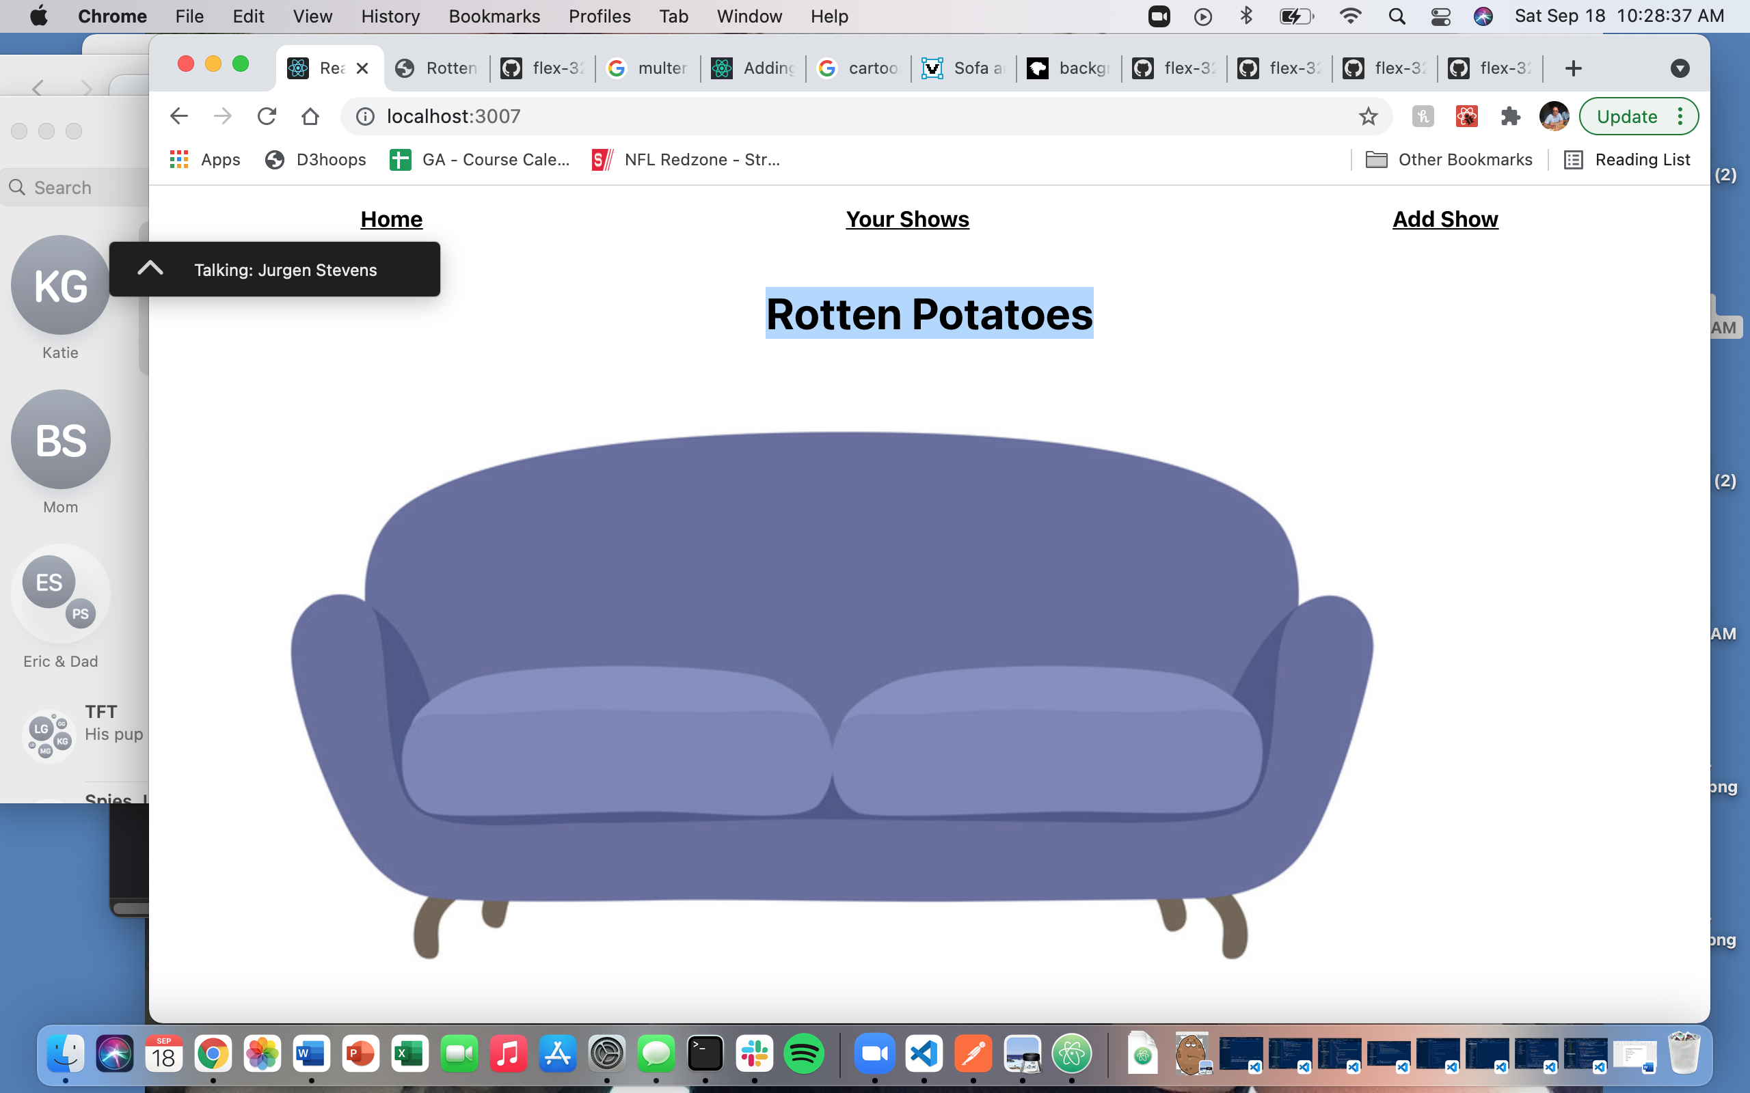Collapse the Talking: Jurgen Stevens banner

point(150,268)
